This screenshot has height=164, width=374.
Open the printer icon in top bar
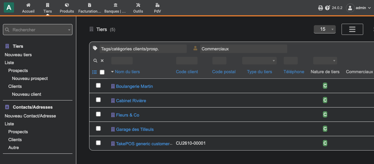pos(321,8)
